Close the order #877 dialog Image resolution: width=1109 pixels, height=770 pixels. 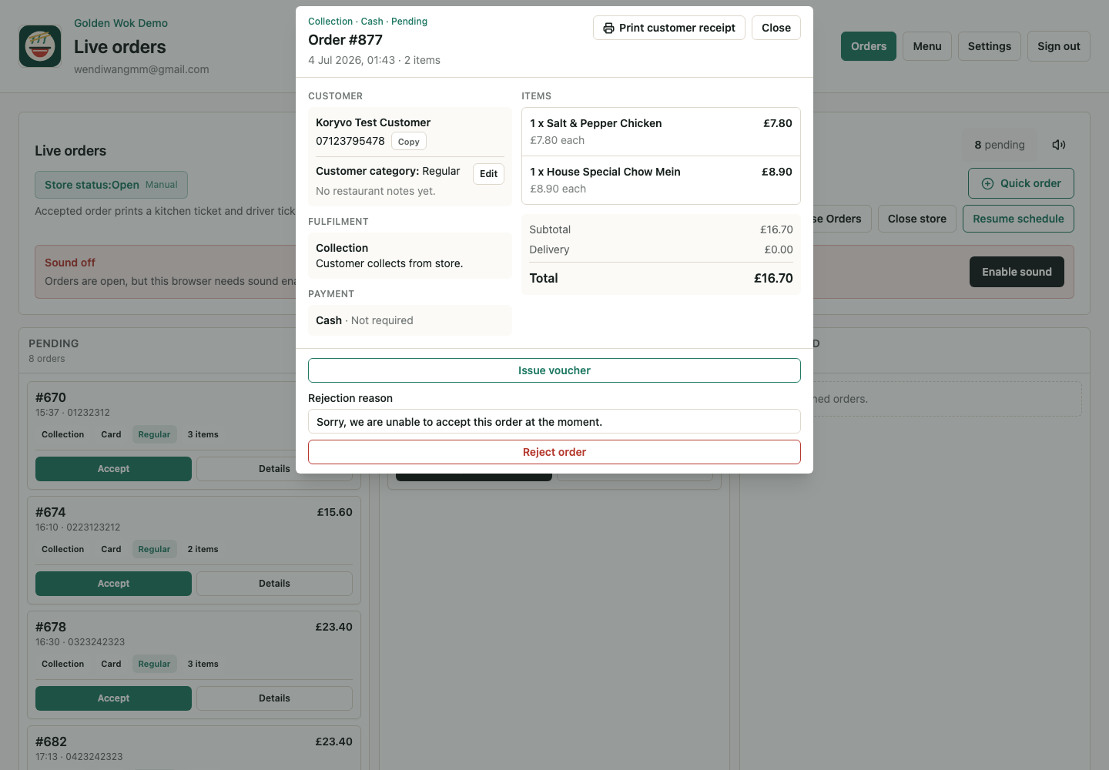coord(776,28)
